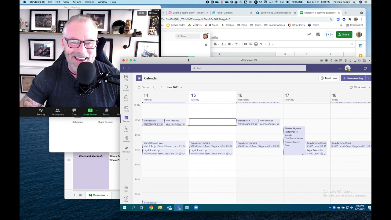Click Teams search field

(248, 68)
